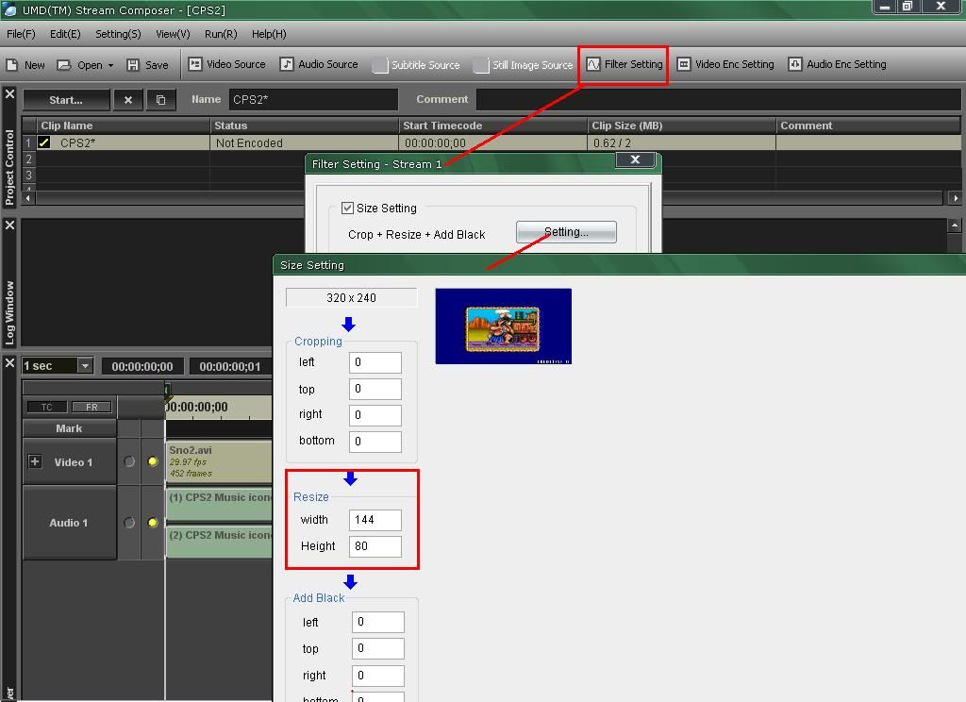Create a new project with New
This screenshot has width=966, height=702.
pyautogui.click(x=25, y=65)
